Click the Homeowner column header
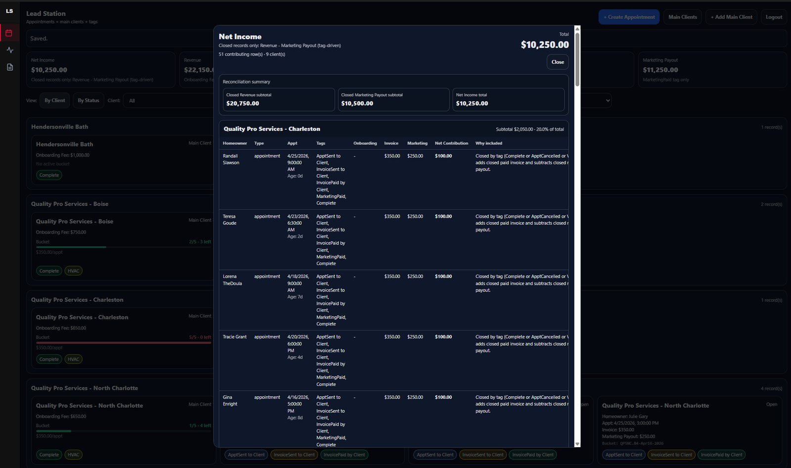The width and height of the screenshot is (791, 468). tap(235, 143)
